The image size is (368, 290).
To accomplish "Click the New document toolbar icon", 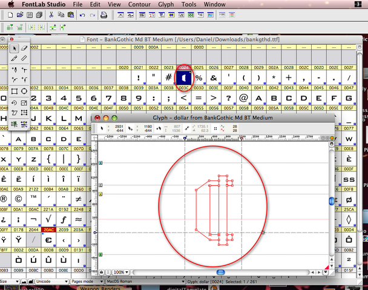I will (x=10, y=15).
